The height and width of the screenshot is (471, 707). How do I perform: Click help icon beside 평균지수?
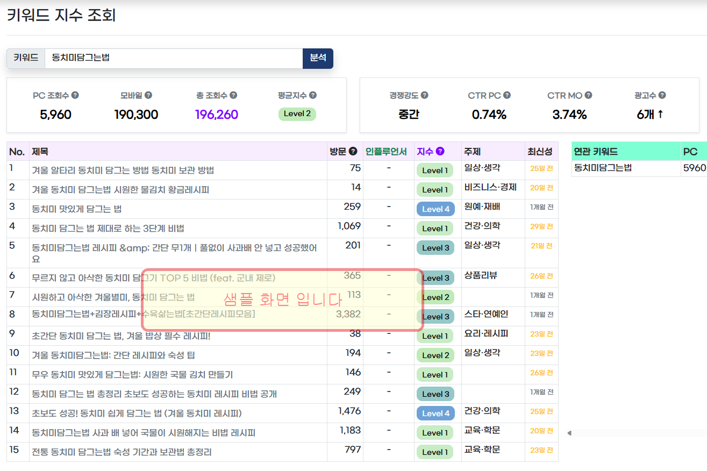pos(313,95)
